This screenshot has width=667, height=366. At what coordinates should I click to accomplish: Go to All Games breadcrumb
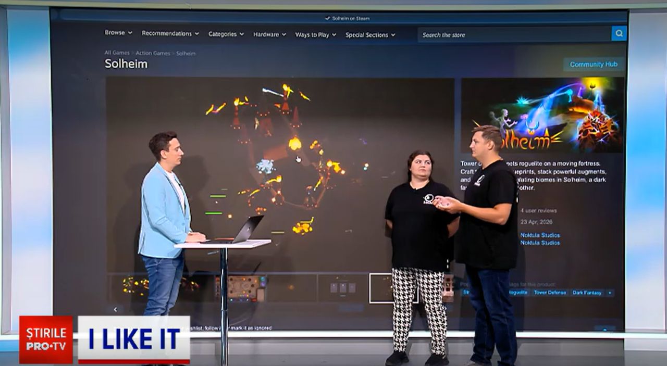pyautogui.click(x=117, y=53)
